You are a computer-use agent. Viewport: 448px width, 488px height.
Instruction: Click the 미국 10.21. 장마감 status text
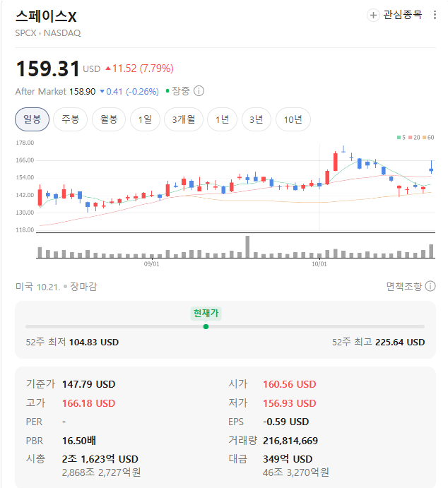57,286
